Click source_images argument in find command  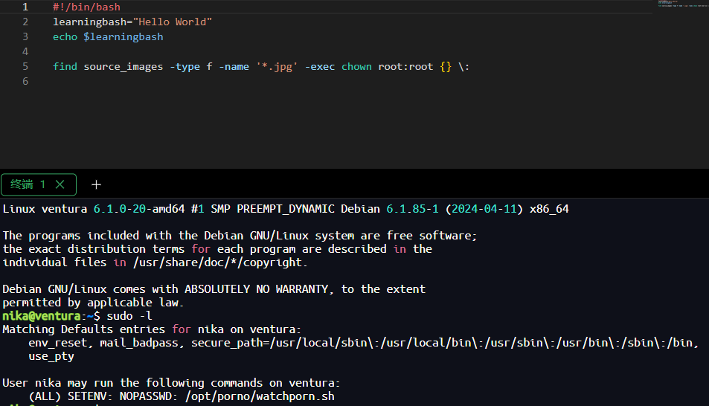coord(123,67)
